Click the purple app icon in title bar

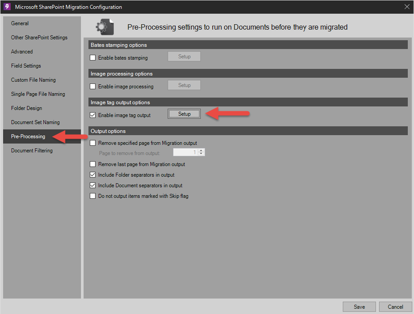coord(7,7)
